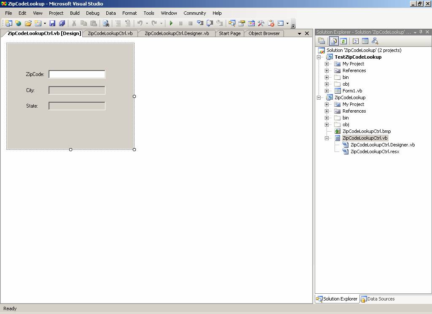The image size is (432, 314).
Task: Click the Properties icon in Solution Explorer
Action: [321, 41]
